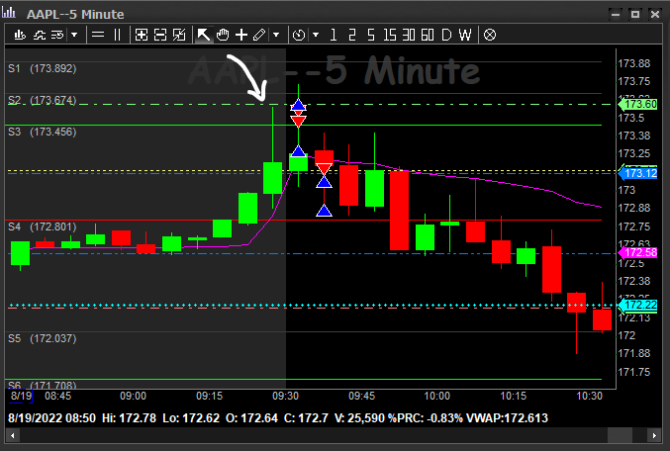670x451 pixels.
Task: Activate the hand pan tool
Action: [223, 35]
